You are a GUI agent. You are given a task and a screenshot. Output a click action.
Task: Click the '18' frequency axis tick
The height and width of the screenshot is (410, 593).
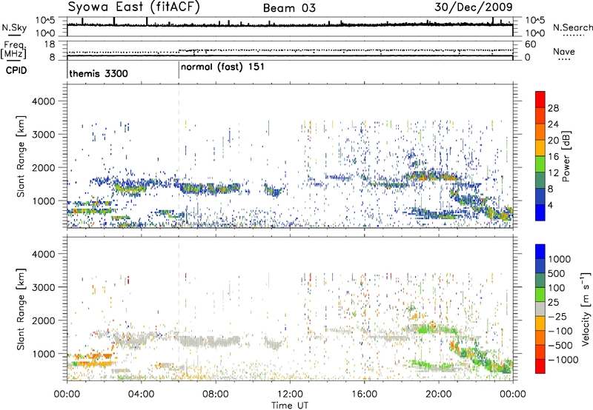(49, 44)
